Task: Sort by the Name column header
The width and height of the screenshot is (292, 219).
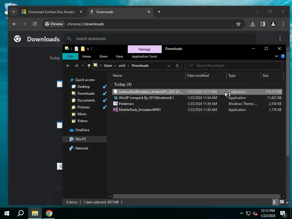Action: click(148, 75)
